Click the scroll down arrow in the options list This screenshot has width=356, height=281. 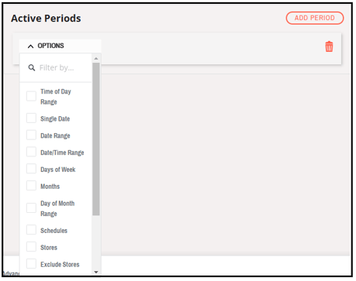click(96, 272)
